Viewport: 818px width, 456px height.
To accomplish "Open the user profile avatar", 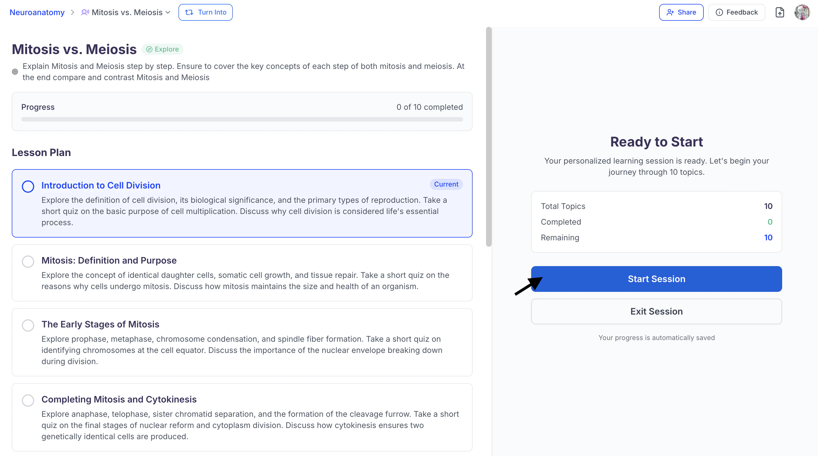I will [x=802, y=12].
